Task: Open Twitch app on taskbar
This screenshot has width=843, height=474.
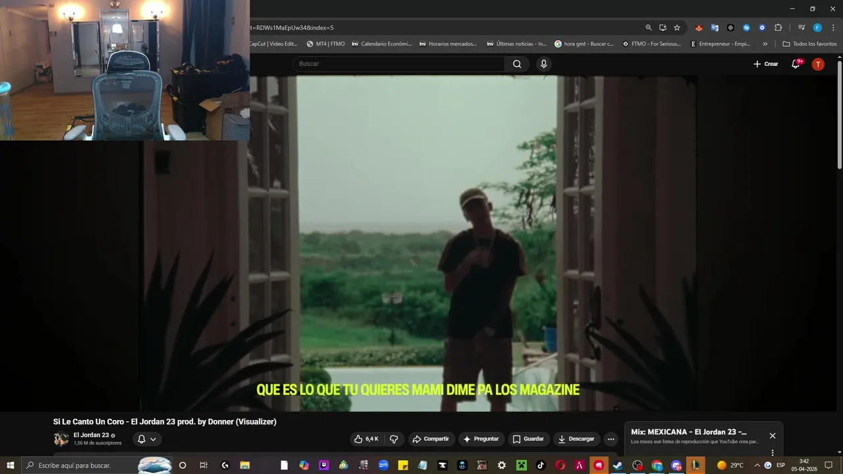Action: [324, 465]
